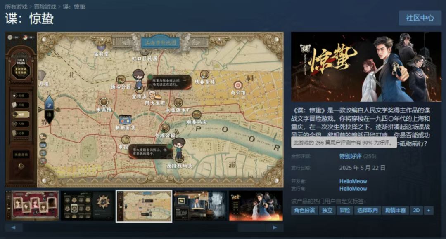Go to 所有游戏 in the breadcrumb

[16, 7]
